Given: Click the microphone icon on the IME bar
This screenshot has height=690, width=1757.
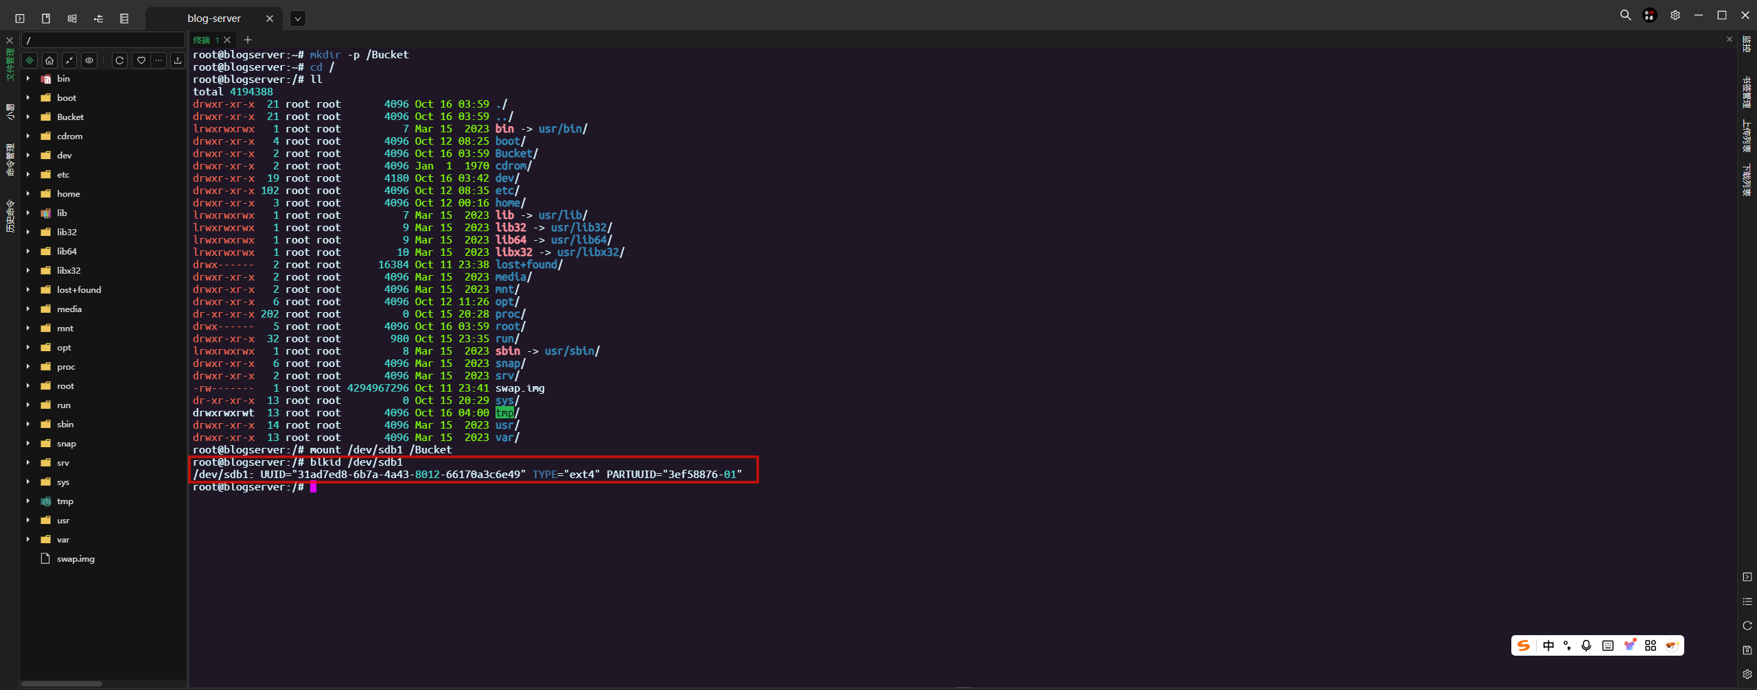Looking at the screenshot, I should pos(1586,645).
